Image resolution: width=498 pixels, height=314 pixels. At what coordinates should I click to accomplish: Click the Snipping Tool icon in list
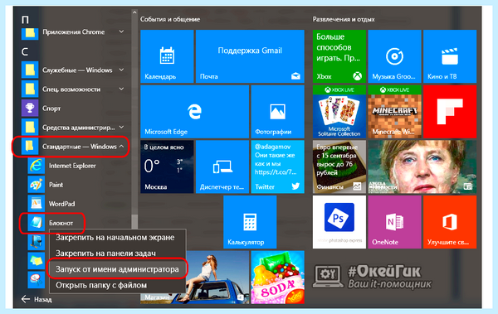click(36, 280)
